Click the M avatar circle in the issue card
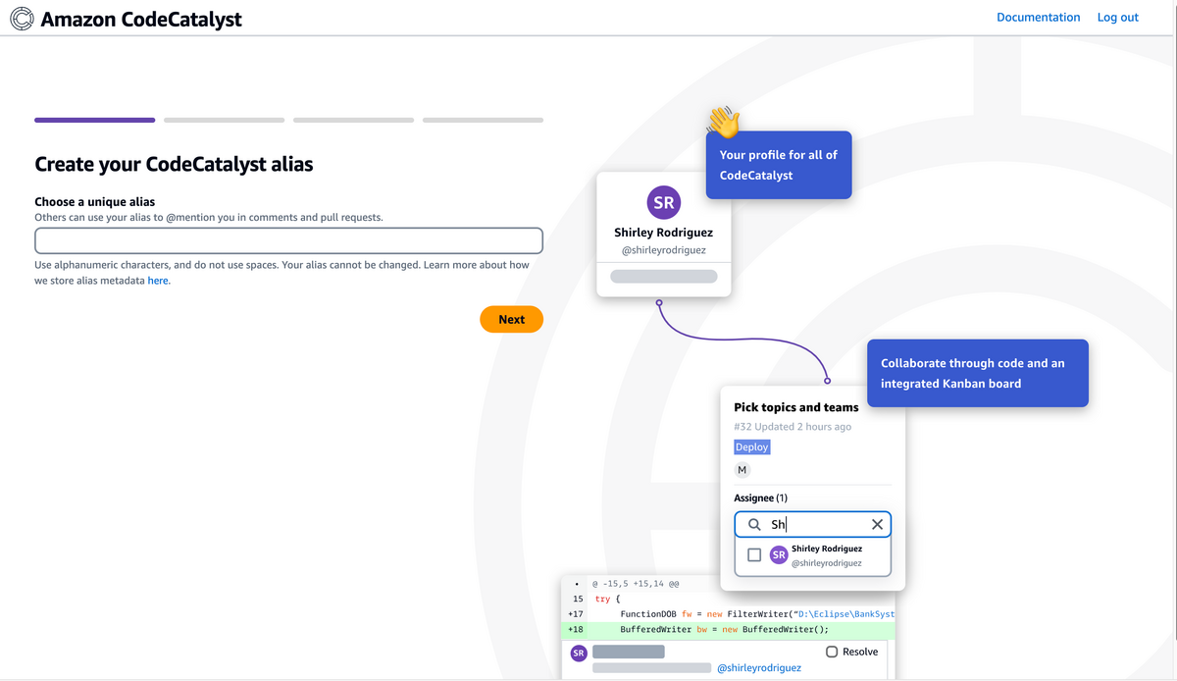This screenshot has width=1177, height=681. click(742, 470)
